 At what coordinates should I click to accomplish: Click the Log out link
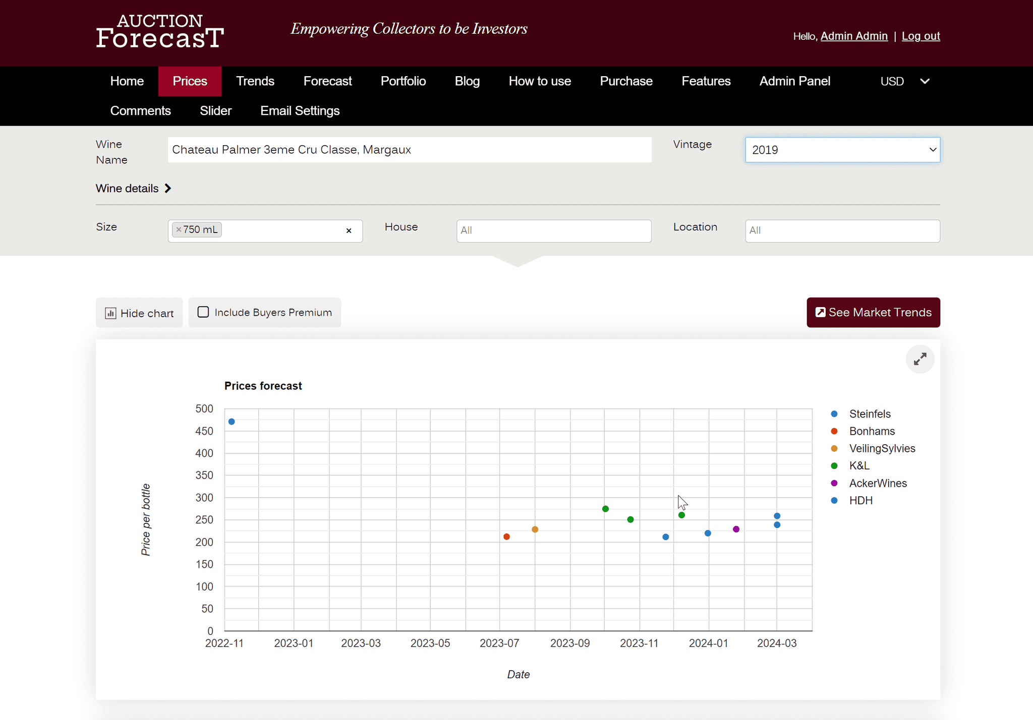pyautogui.click(x=921, y=36)
